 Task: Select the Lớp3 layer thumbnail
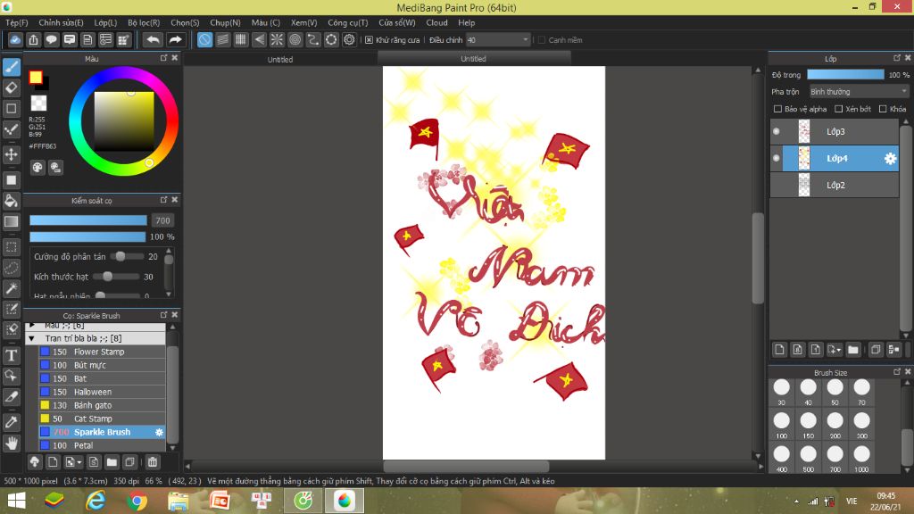pos(804,132)
